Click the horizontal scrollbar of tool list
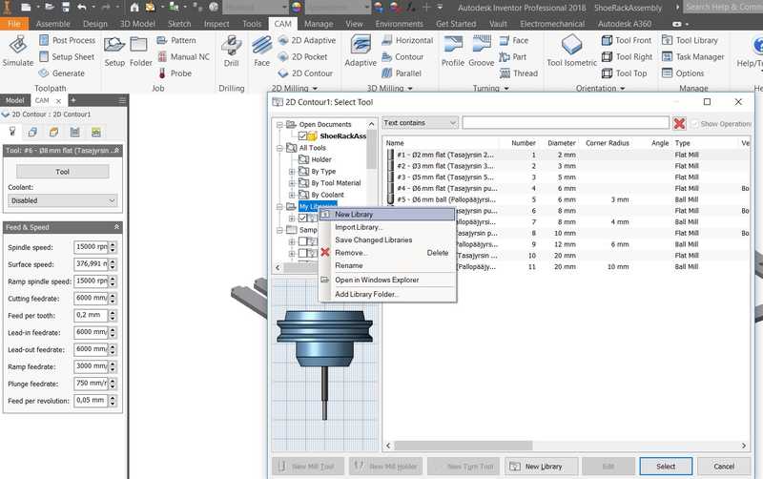Screen dimensions: 763x479 [464, 446]
